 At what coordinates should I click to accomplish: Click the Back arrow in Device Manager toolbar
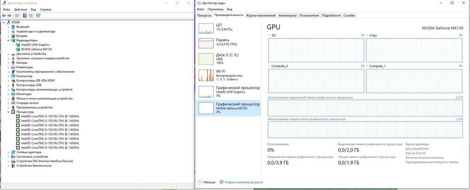pyautogui.click(x=4, y=15)
